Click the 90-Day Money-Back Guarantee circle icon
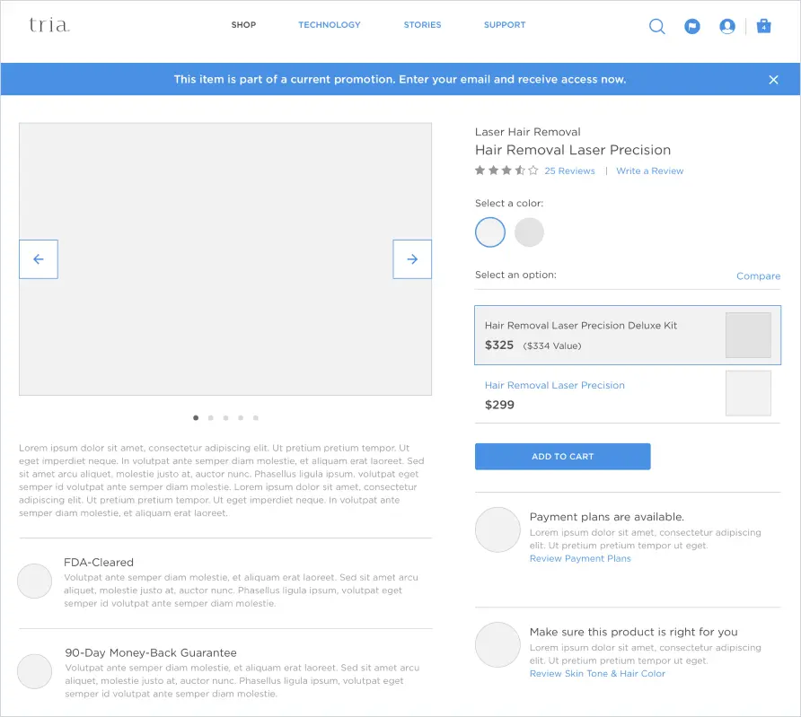This screenshot has height=717, width=801. tap(35, 671)
